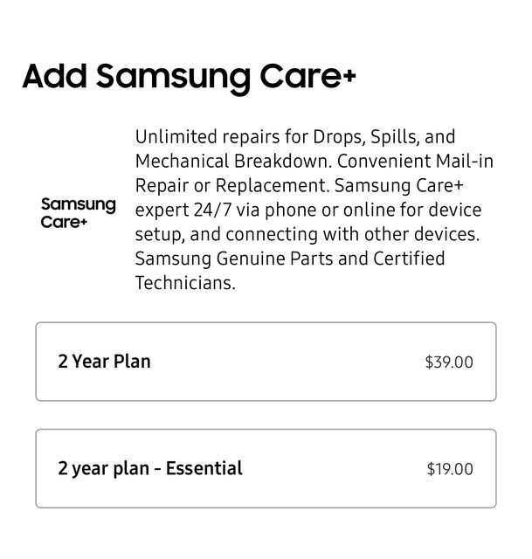Click the "Essential" word in second plan
This screenshot has width=532, height=559.
click(204, 468)
